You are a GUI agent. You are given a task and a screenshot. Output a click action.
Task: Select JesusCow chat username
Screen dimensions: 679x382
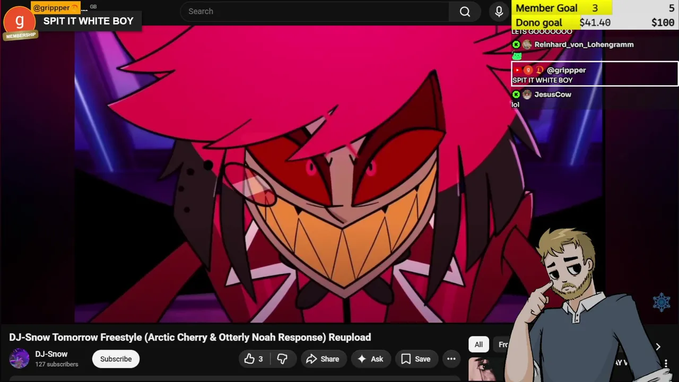[553, 94]
